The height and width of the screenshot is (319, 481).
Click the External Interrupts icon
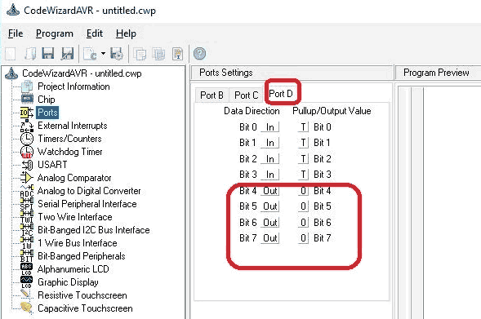27,126
